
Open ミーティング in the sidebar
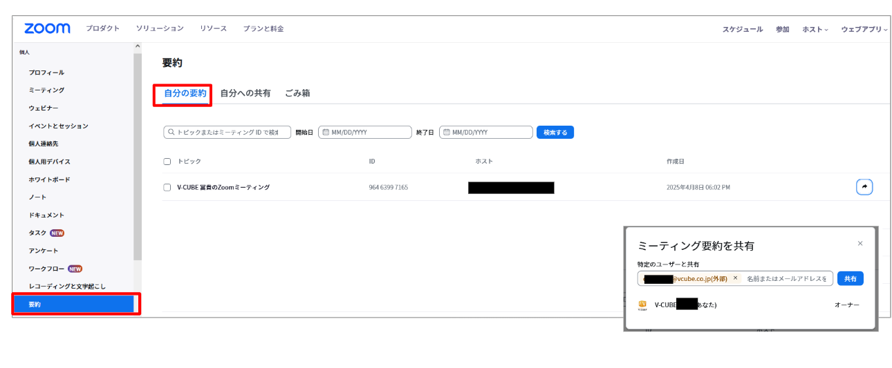[x=46, y=90]
